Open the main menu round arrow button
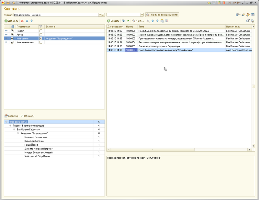This screenshot has height=200, width=259. [x=8, y=3]
